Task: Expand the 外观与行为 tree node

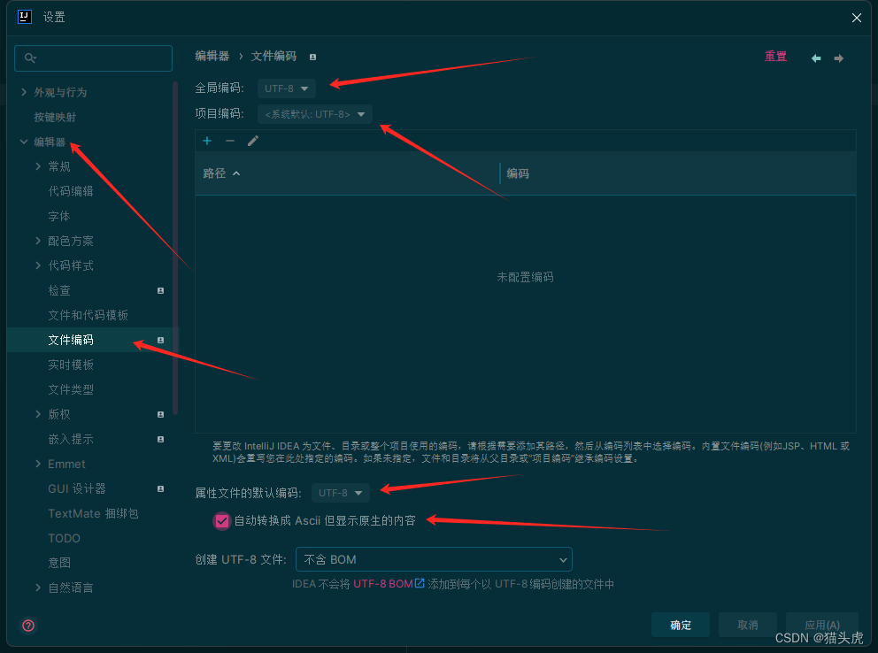Action: tap(24, 92)
